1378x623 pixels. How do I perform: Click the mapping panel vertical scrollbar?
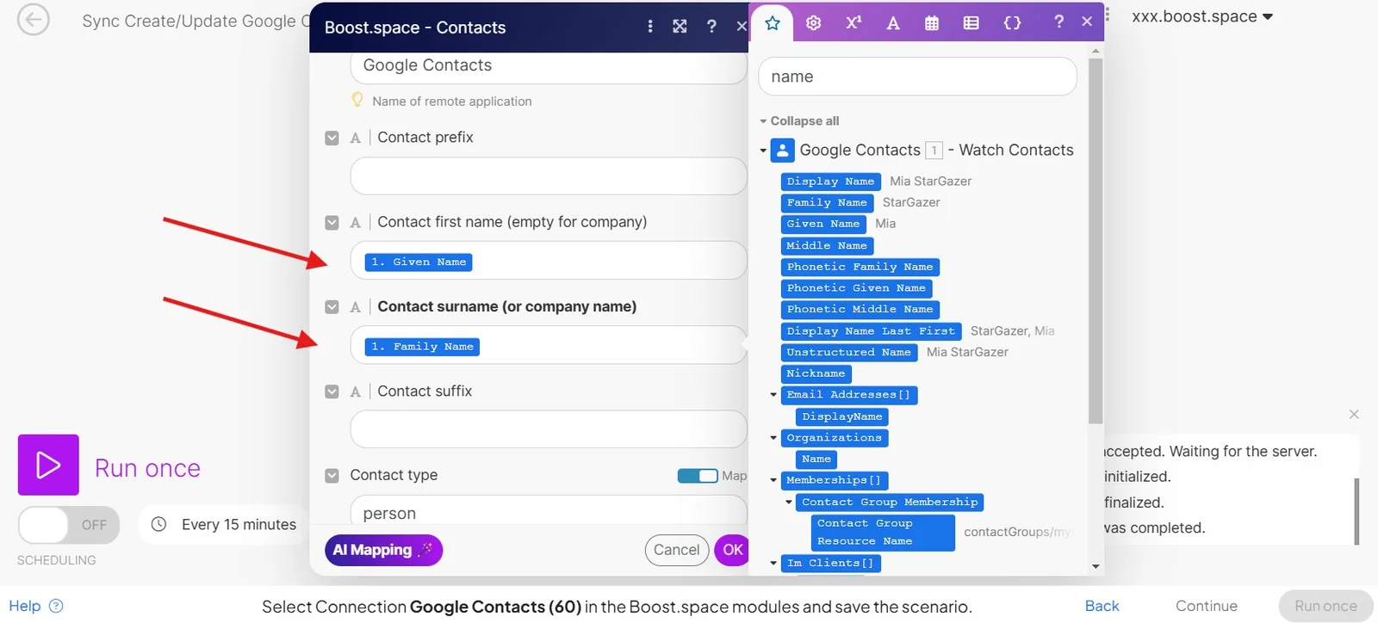pos(1096,241)
